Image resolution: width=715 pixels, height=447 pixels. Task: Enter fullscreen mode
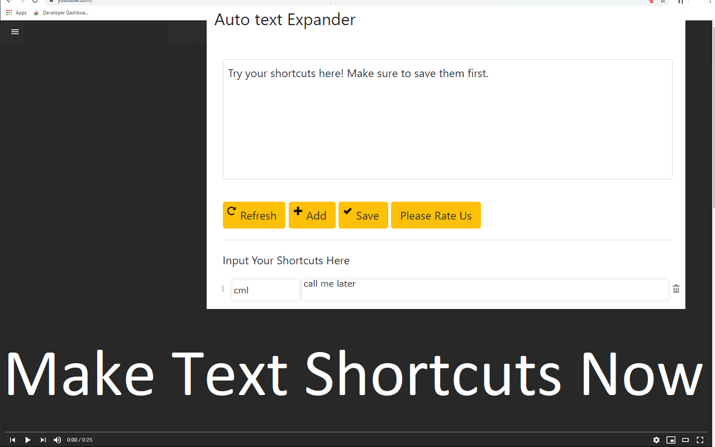pos(700,440)
